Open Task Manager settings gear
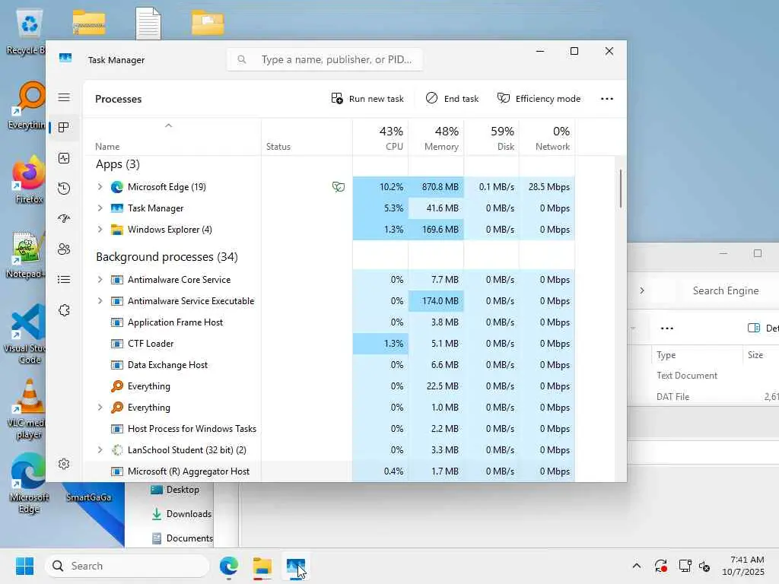Image resolution: width=779 pixels, height=584 pixels. point(64,464)
